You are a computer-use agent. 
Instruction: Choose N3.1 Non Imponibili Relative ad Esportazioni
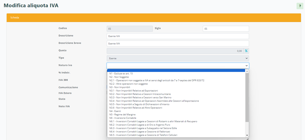[134, 91]
